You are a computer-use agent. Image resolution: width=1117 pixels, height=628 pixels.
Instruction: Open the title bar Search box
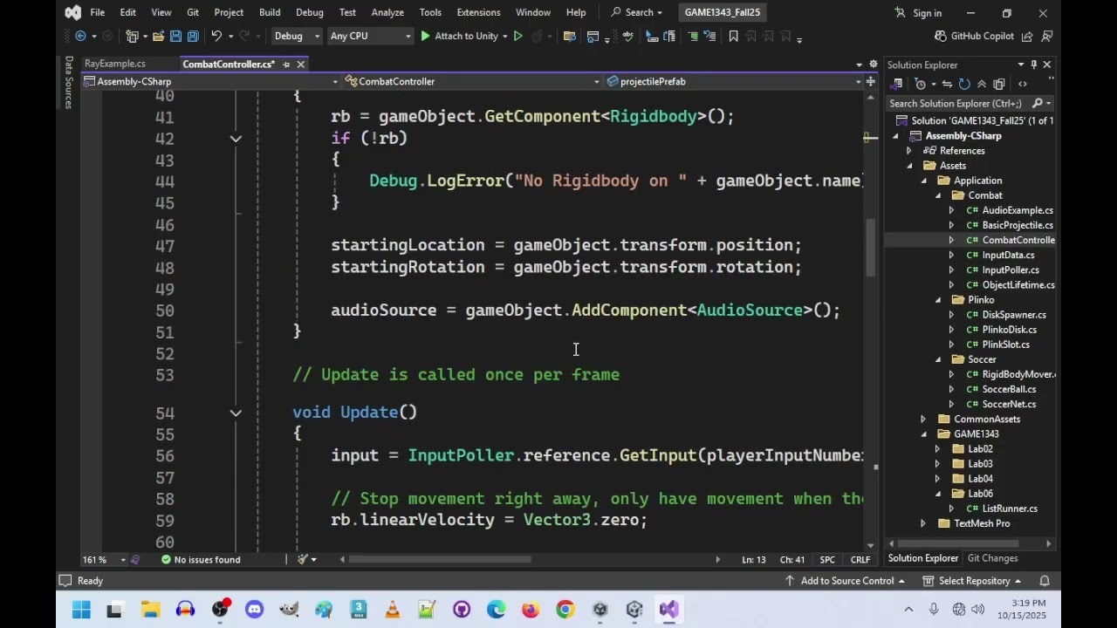[636, 12]
